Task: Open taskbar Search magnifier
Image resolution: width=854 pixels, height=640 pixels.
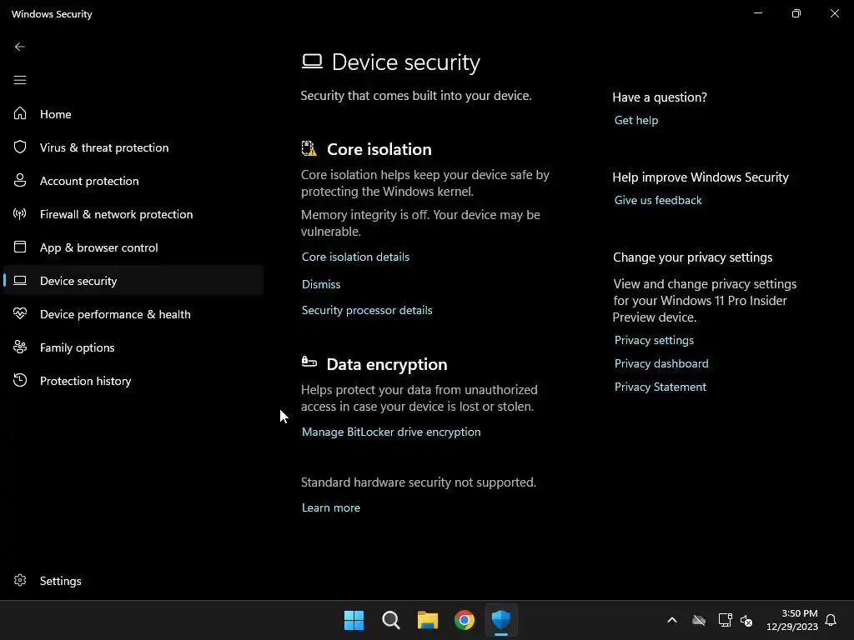Action: (x=391, y=620)
